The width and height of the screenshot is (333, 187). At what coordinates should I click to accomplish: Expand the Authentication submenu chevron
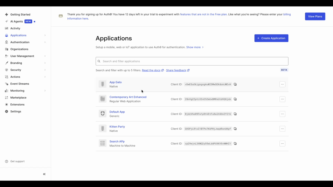[x=45, y=42]
